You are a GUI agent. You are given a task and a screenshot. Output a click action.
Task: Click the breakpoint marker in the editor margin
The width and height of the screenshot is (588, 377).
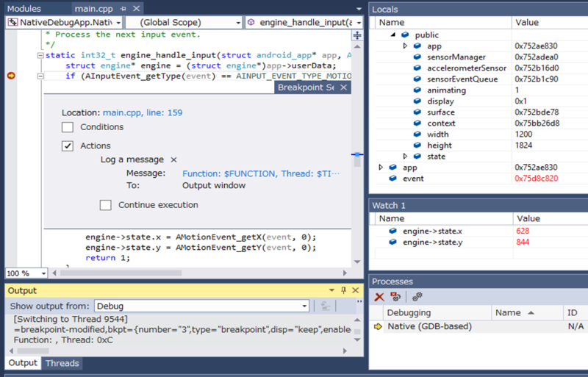tap(11, 76)
